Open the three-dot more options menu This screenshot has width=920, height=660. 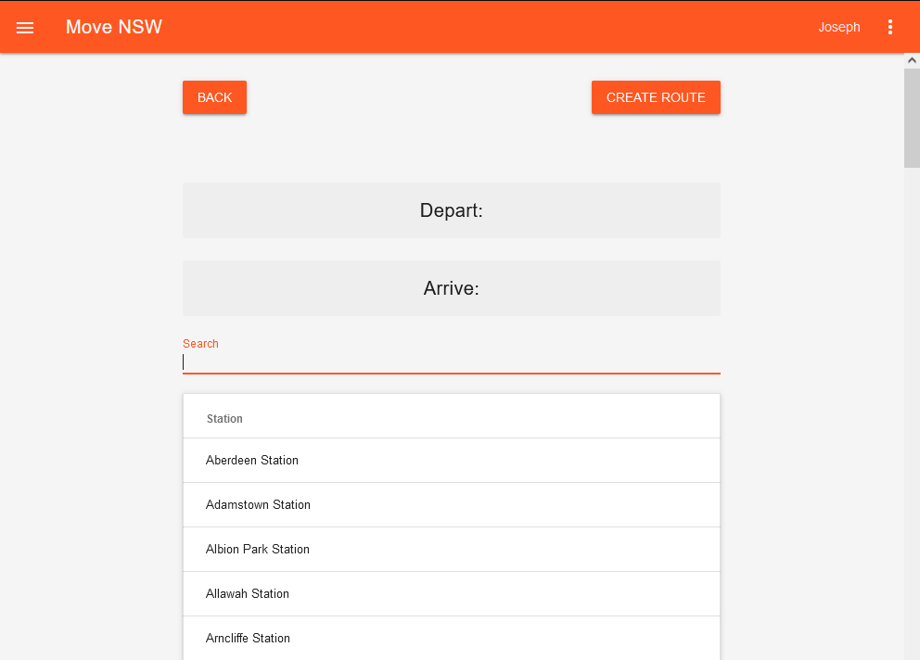click(x=890, y=28)
